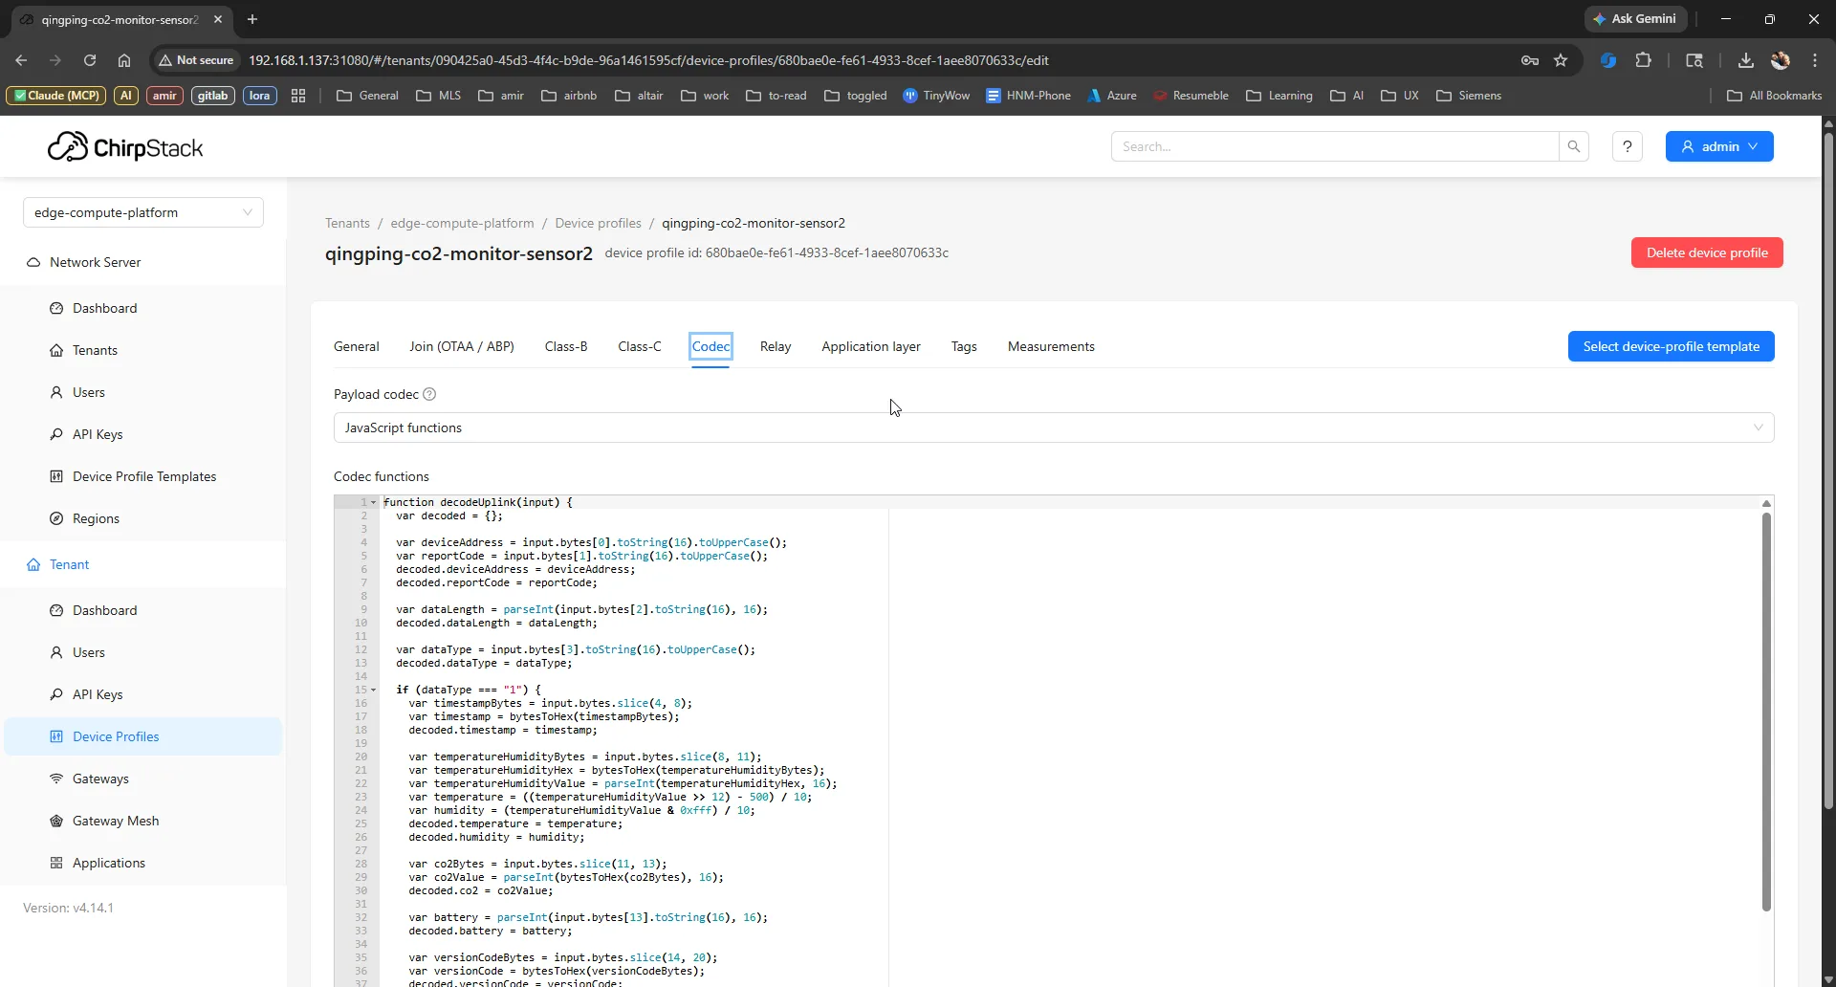1836x987 pixels.
Task: Click the browser address bar URL
Action: (648, 60)
